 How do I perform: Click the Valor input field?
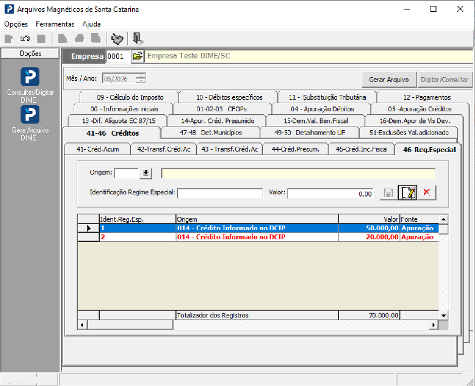pos(330,194)
